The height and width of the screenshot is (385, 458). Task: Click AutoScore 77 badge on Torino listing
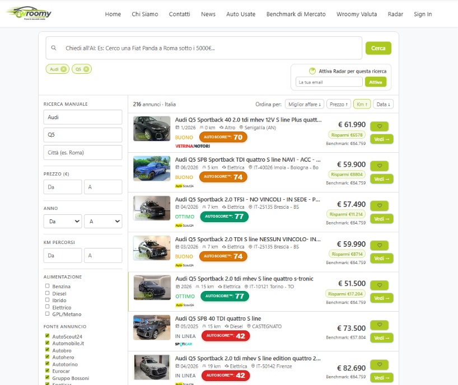coord(225,296)
